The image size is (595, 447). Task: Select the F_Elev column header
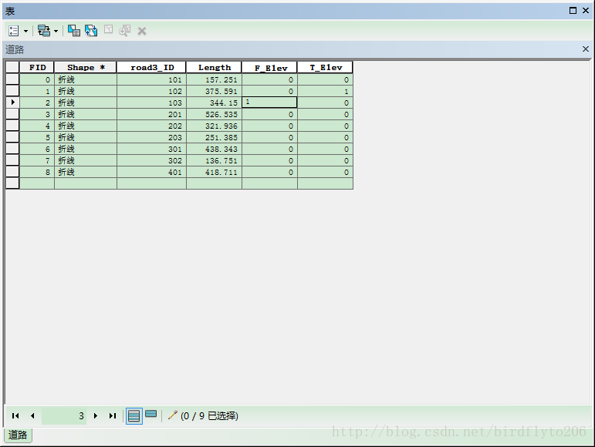[269, 67]
